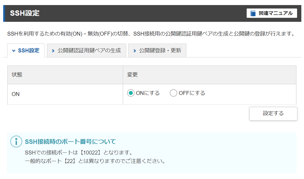Click the 設定する button

(x=273, y=114)
